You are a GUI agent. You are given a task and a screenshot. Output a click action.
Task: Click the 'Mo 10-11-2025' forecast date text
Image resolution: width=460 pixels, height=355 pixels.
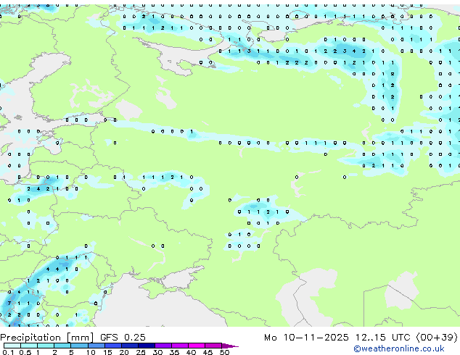[x=306, y=338]
